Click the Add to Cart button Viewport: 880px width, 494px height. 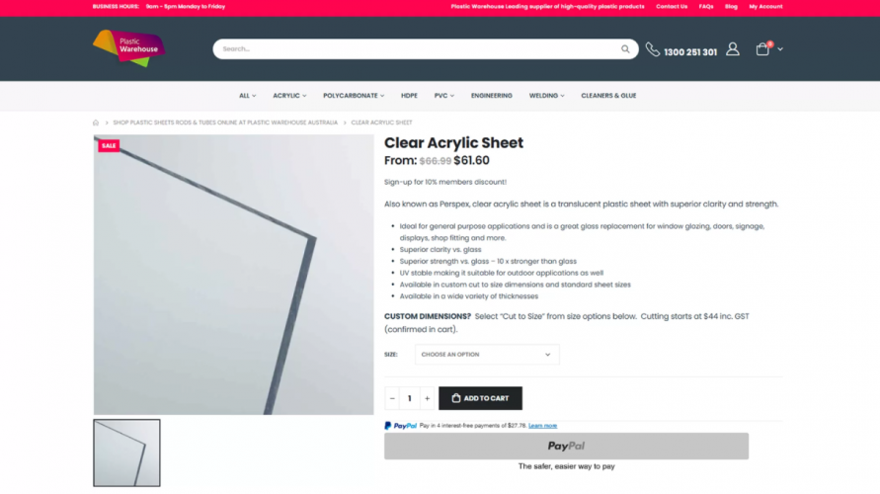pos(480,398)
